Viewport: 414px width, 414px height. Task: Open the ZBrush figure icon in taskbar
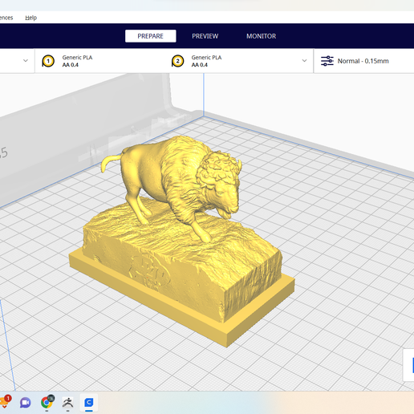(68, 402)
